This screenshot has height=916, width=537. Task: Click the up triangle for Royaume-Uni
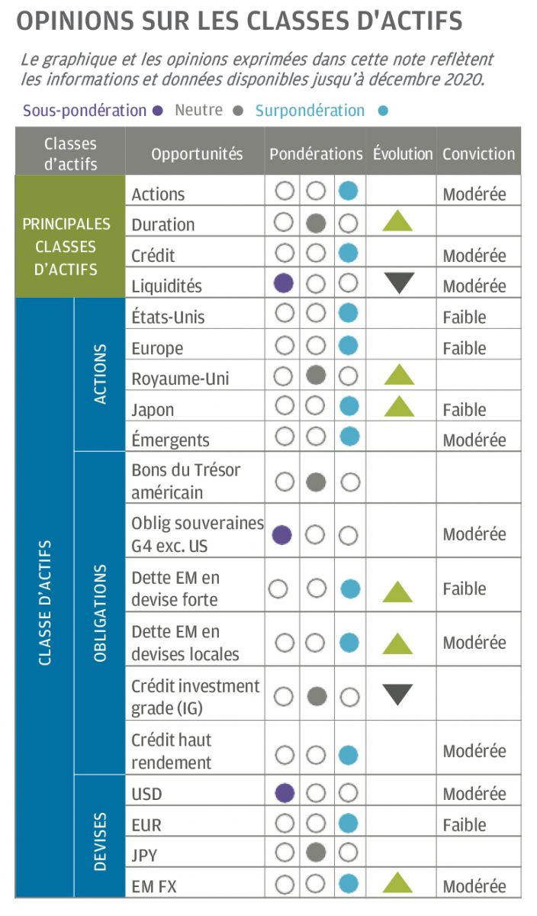[398, 375]
